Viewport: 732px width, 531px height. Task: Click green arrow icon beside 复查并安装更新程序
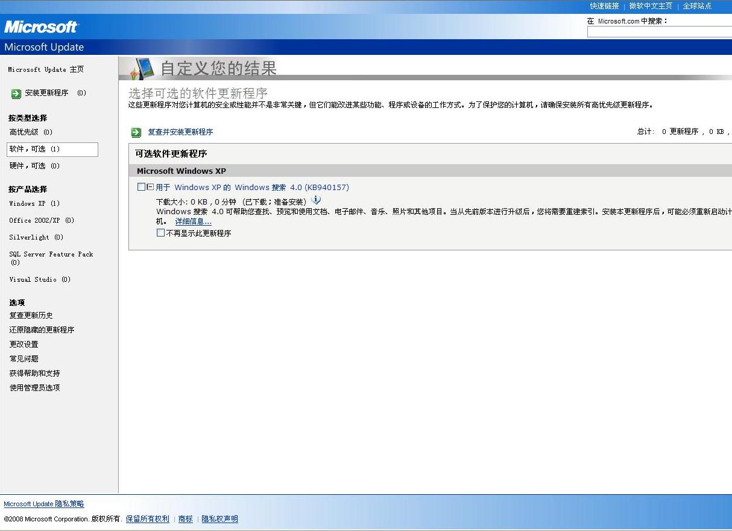(x=136, y=132)
